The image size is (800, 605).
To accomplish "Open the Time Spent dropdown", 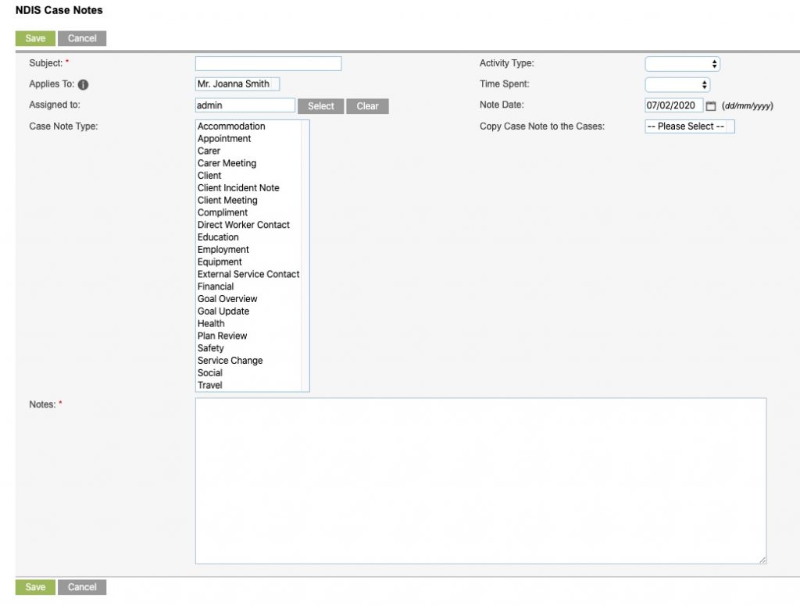I will coord(677,84).
